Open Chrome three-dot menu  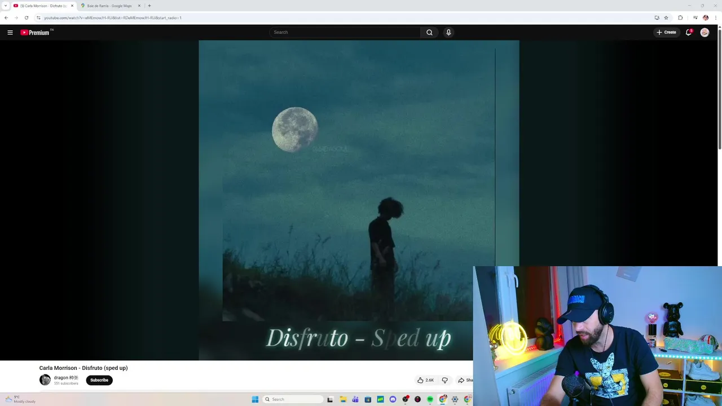(715, 17)
